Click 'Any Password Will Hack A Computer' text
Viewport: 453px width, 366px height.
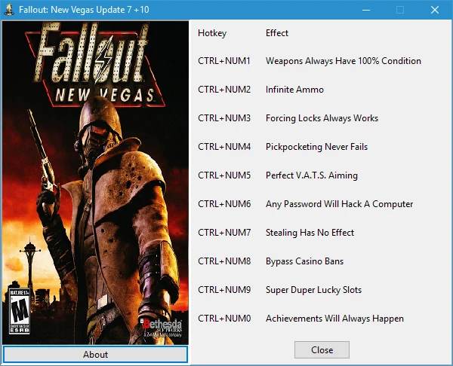tap(339, 204)
